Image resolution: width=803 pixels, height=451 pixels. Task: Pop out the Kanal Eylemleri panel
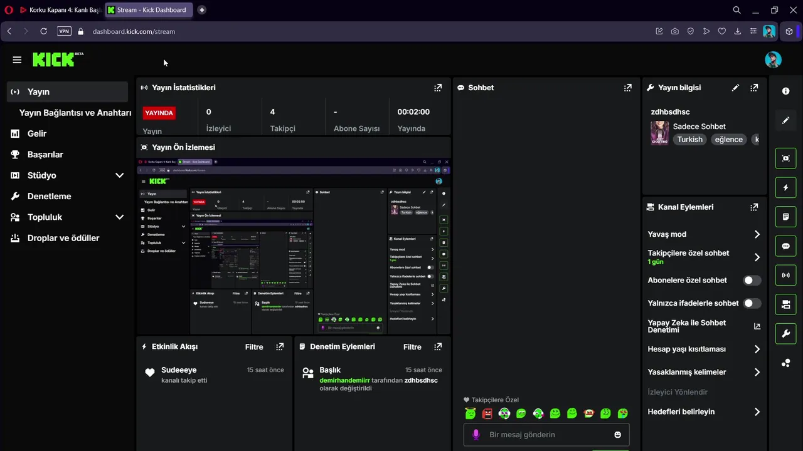tap(754, 207)
